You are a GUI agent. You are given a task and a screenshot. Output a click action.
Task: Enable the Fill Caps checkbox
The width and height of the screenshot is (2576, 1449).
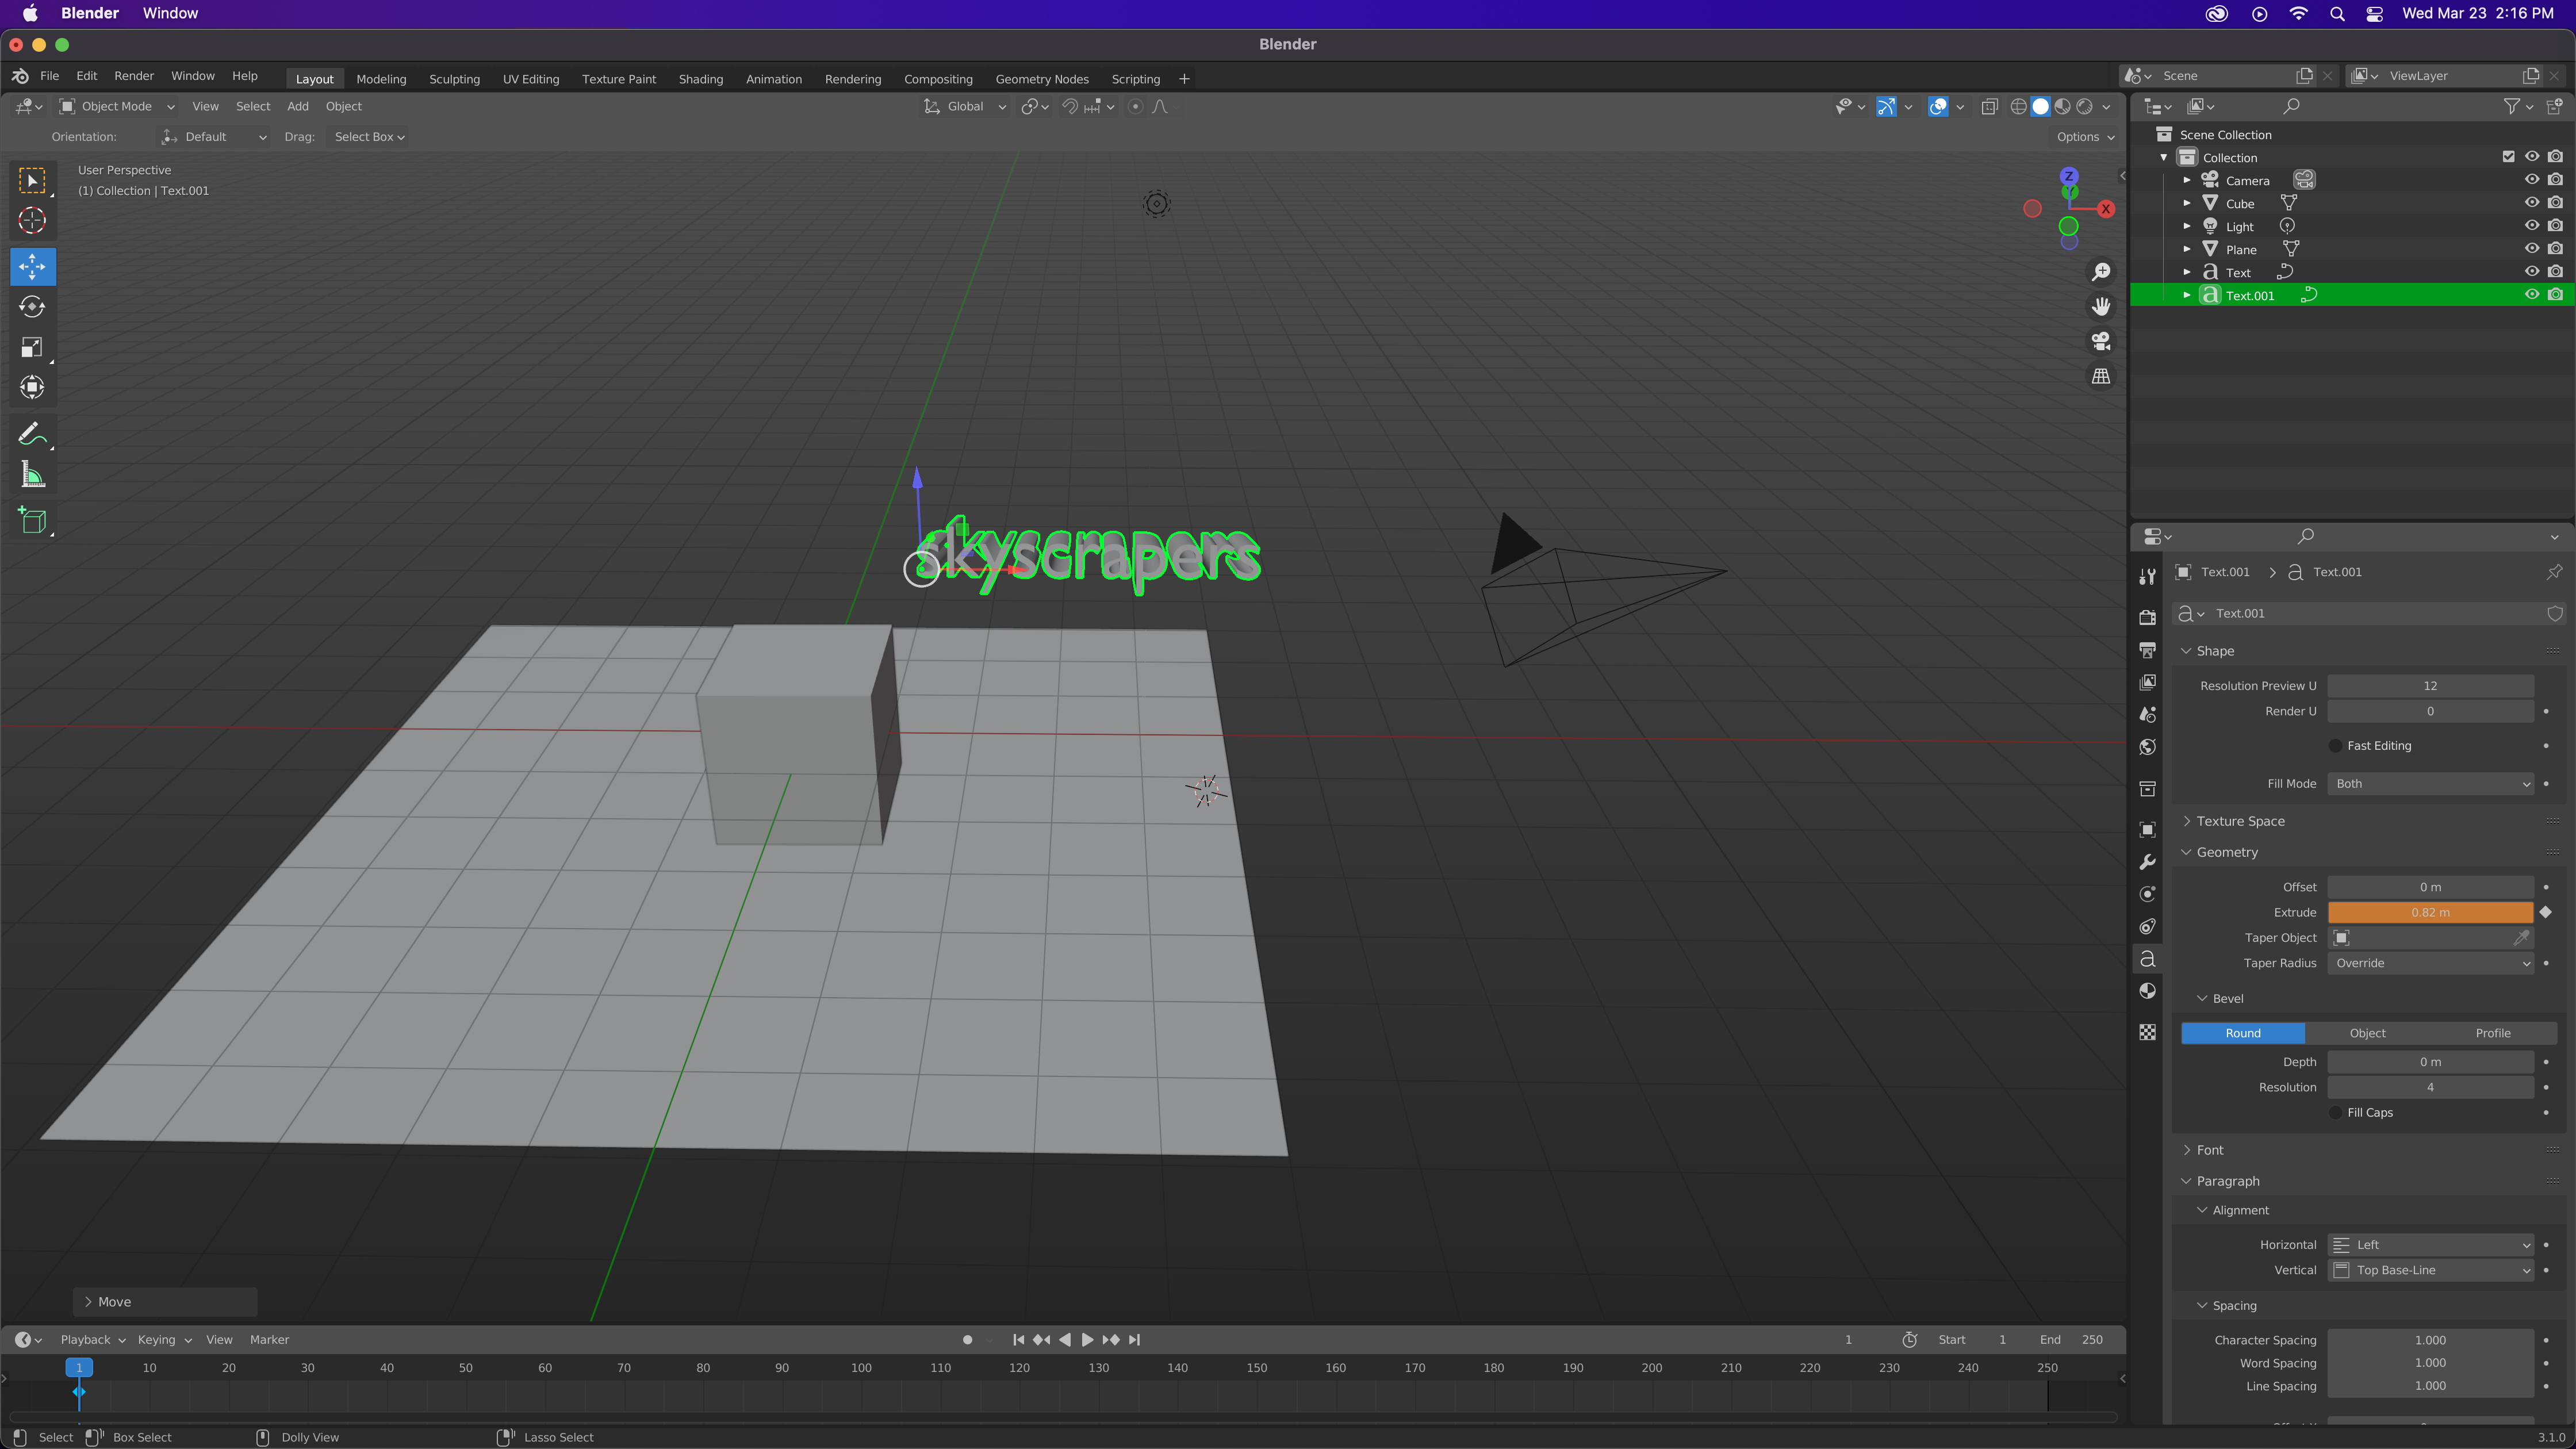(x=2336, y=1112)
